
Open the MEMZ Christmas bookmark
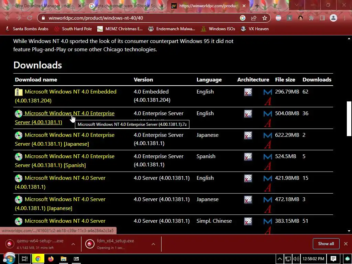[x=120, y=29]
